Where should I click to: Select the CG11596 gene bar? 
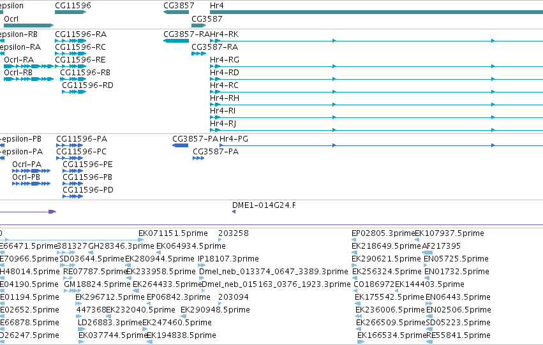pyautogui.click(x=70, y=12)
